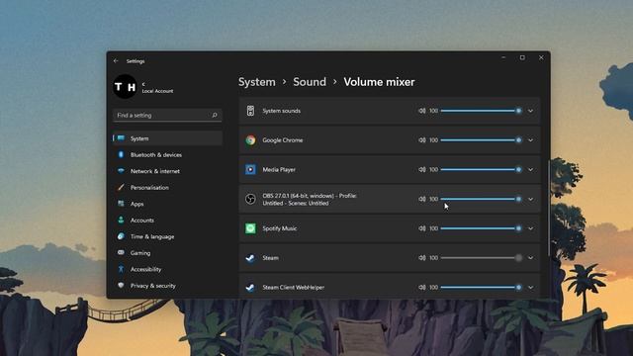Maximize the Settings window
The width and height of the screenshot is (633, 356).
522,57
